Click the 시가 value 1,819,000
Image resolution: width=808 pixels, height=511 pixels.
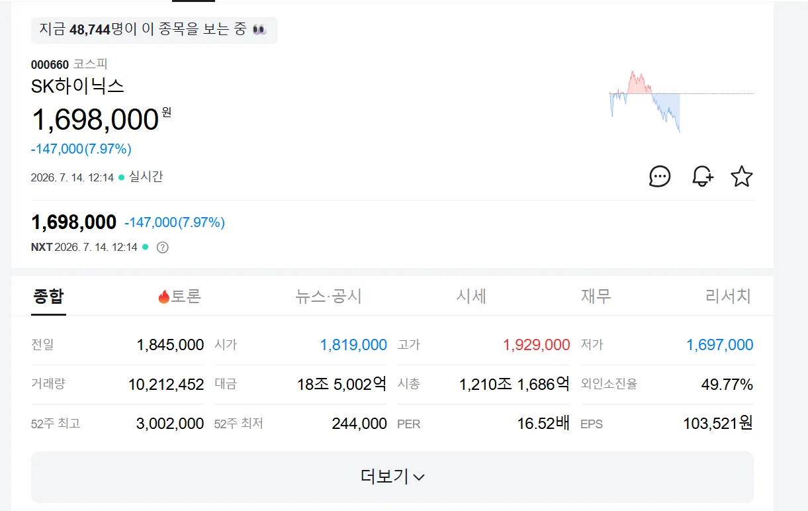tap(353, 345)
